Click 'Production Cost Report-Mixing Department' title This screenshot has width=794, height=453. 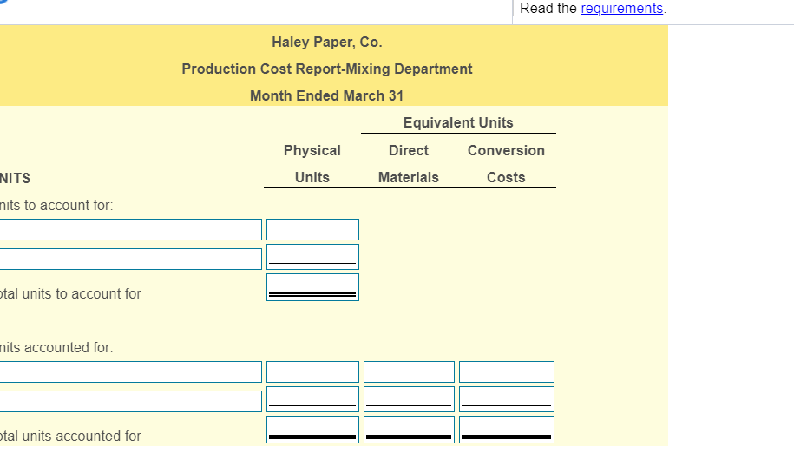pyautogui.click(x=327, y=69)
